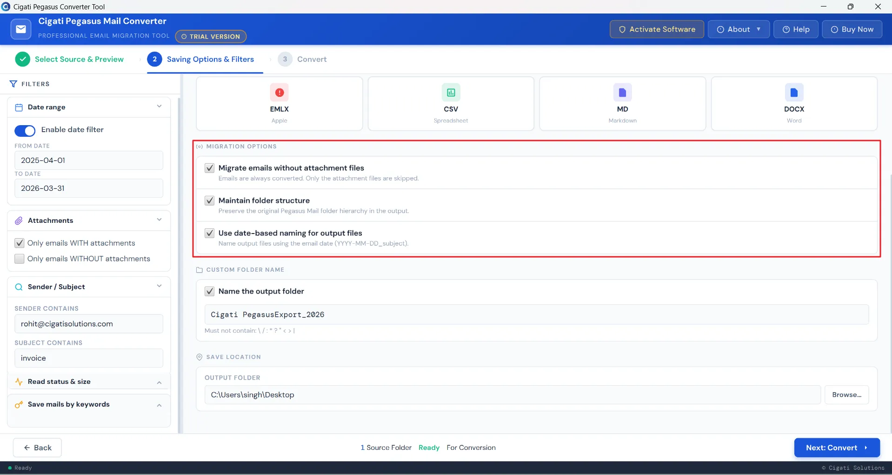The width and height of the screenshot is (892, 475).
Task: Select the CSV spreadsheet format icon
Action: pyautogui.click(x=451, y=93)
